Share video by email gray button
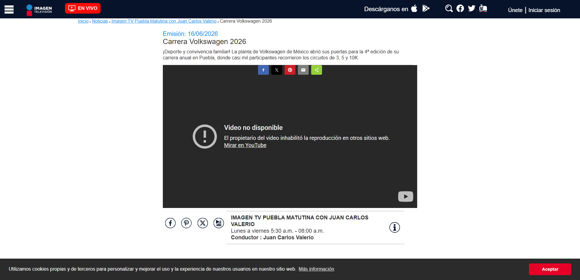The width and height of the screenshot is (580, 280). tap(303, 70)
